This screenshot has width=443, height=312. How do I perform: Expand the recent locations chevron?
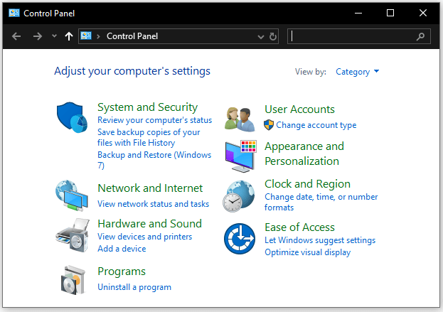coord(54,36)
